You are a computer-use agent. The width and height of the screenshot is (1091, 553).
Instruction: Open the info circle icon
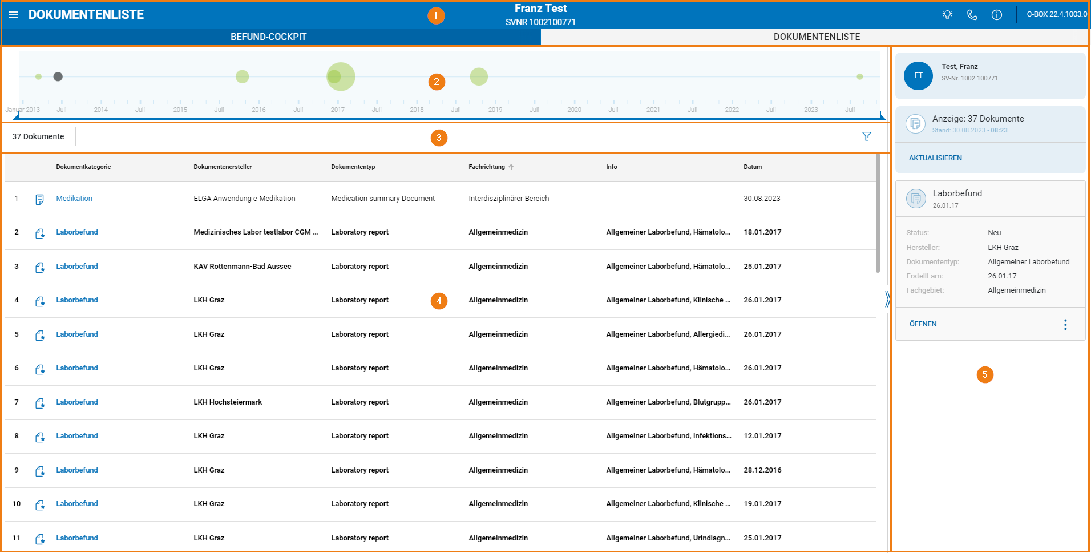pyautogui.click(x=997, y=15)
